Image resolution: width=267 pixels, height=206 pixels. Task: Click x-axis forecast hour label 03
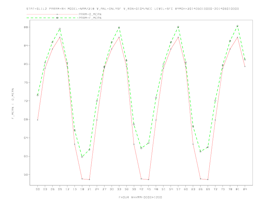(45, 189)
